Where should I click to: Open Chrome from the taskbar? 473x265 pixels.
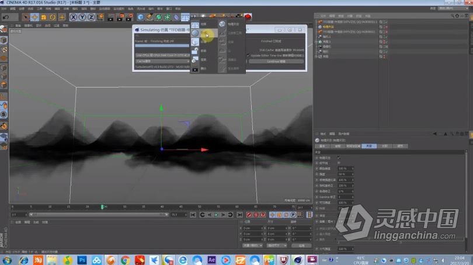[125, 260]
